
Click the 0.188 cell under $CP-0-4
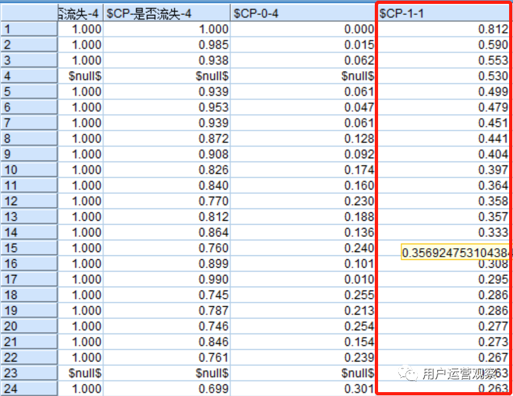(x=303, y=217)
